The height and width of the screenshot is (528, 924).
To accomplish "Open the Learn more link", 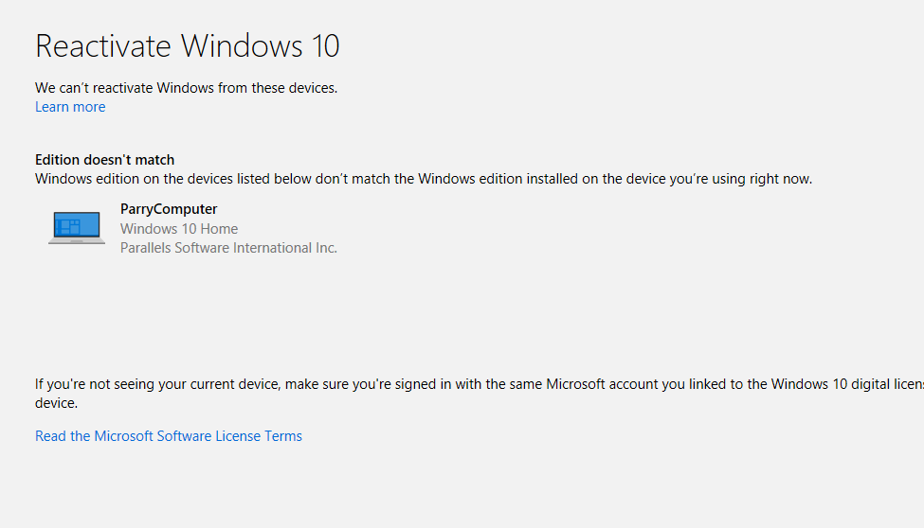I will (70, 107).
